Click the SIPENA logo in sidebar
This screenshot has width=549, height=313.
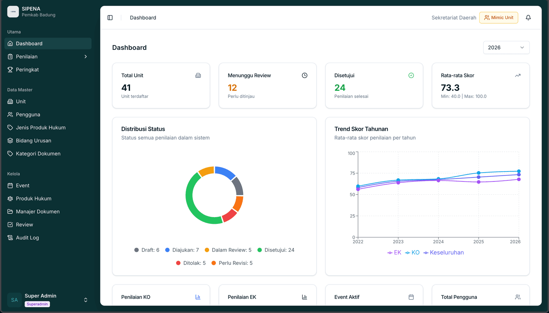tap(13, 12)
